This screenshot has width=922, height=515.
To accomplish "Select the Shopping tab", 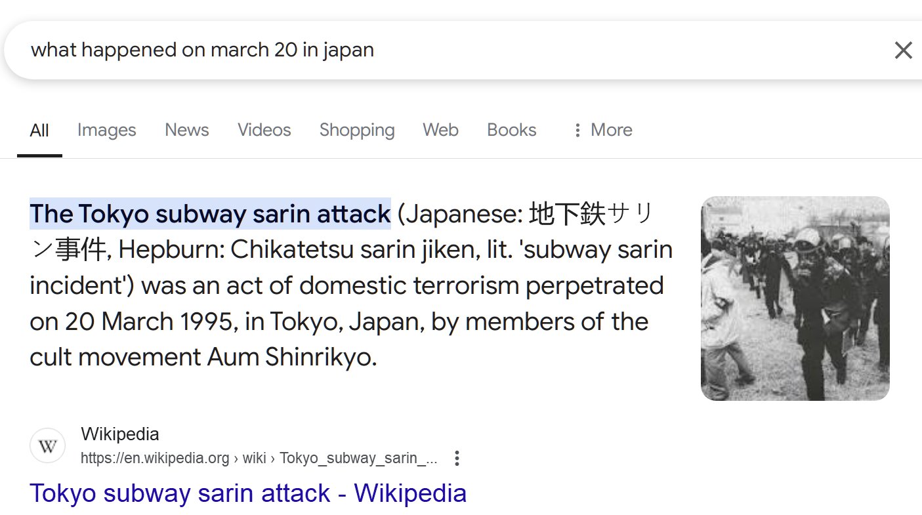I will point(357,130).
